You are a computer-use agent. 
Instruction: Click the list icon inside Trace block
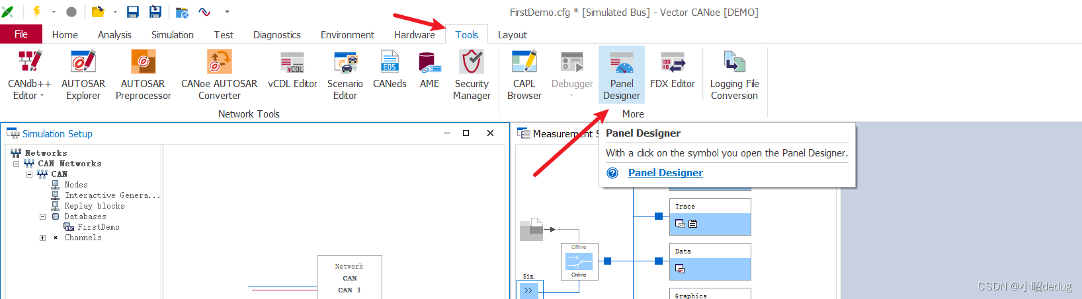(692, 224)
